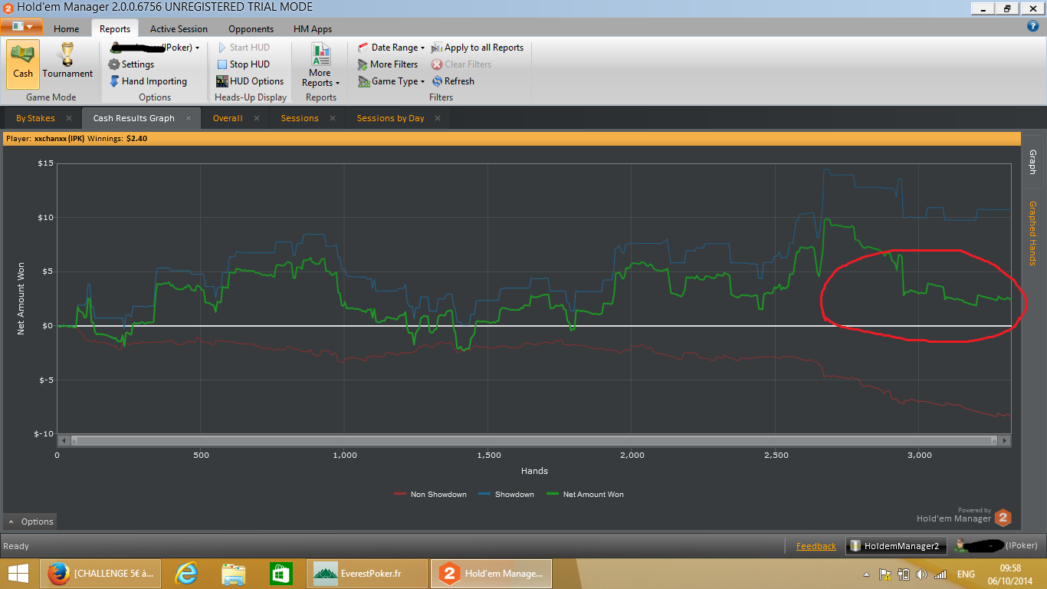Click graph scrollbar left arrow
The width and height of the screenshot is (1047, 589).
click(x=64, y=441)
